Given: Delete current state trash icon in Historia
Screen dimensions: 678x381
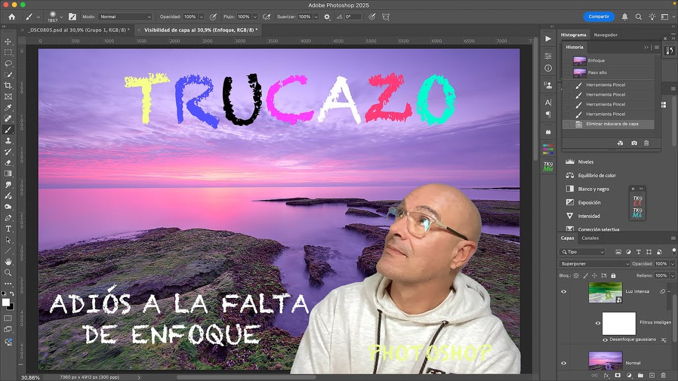Looking at the screenshot, I should (x=646, y=143).
